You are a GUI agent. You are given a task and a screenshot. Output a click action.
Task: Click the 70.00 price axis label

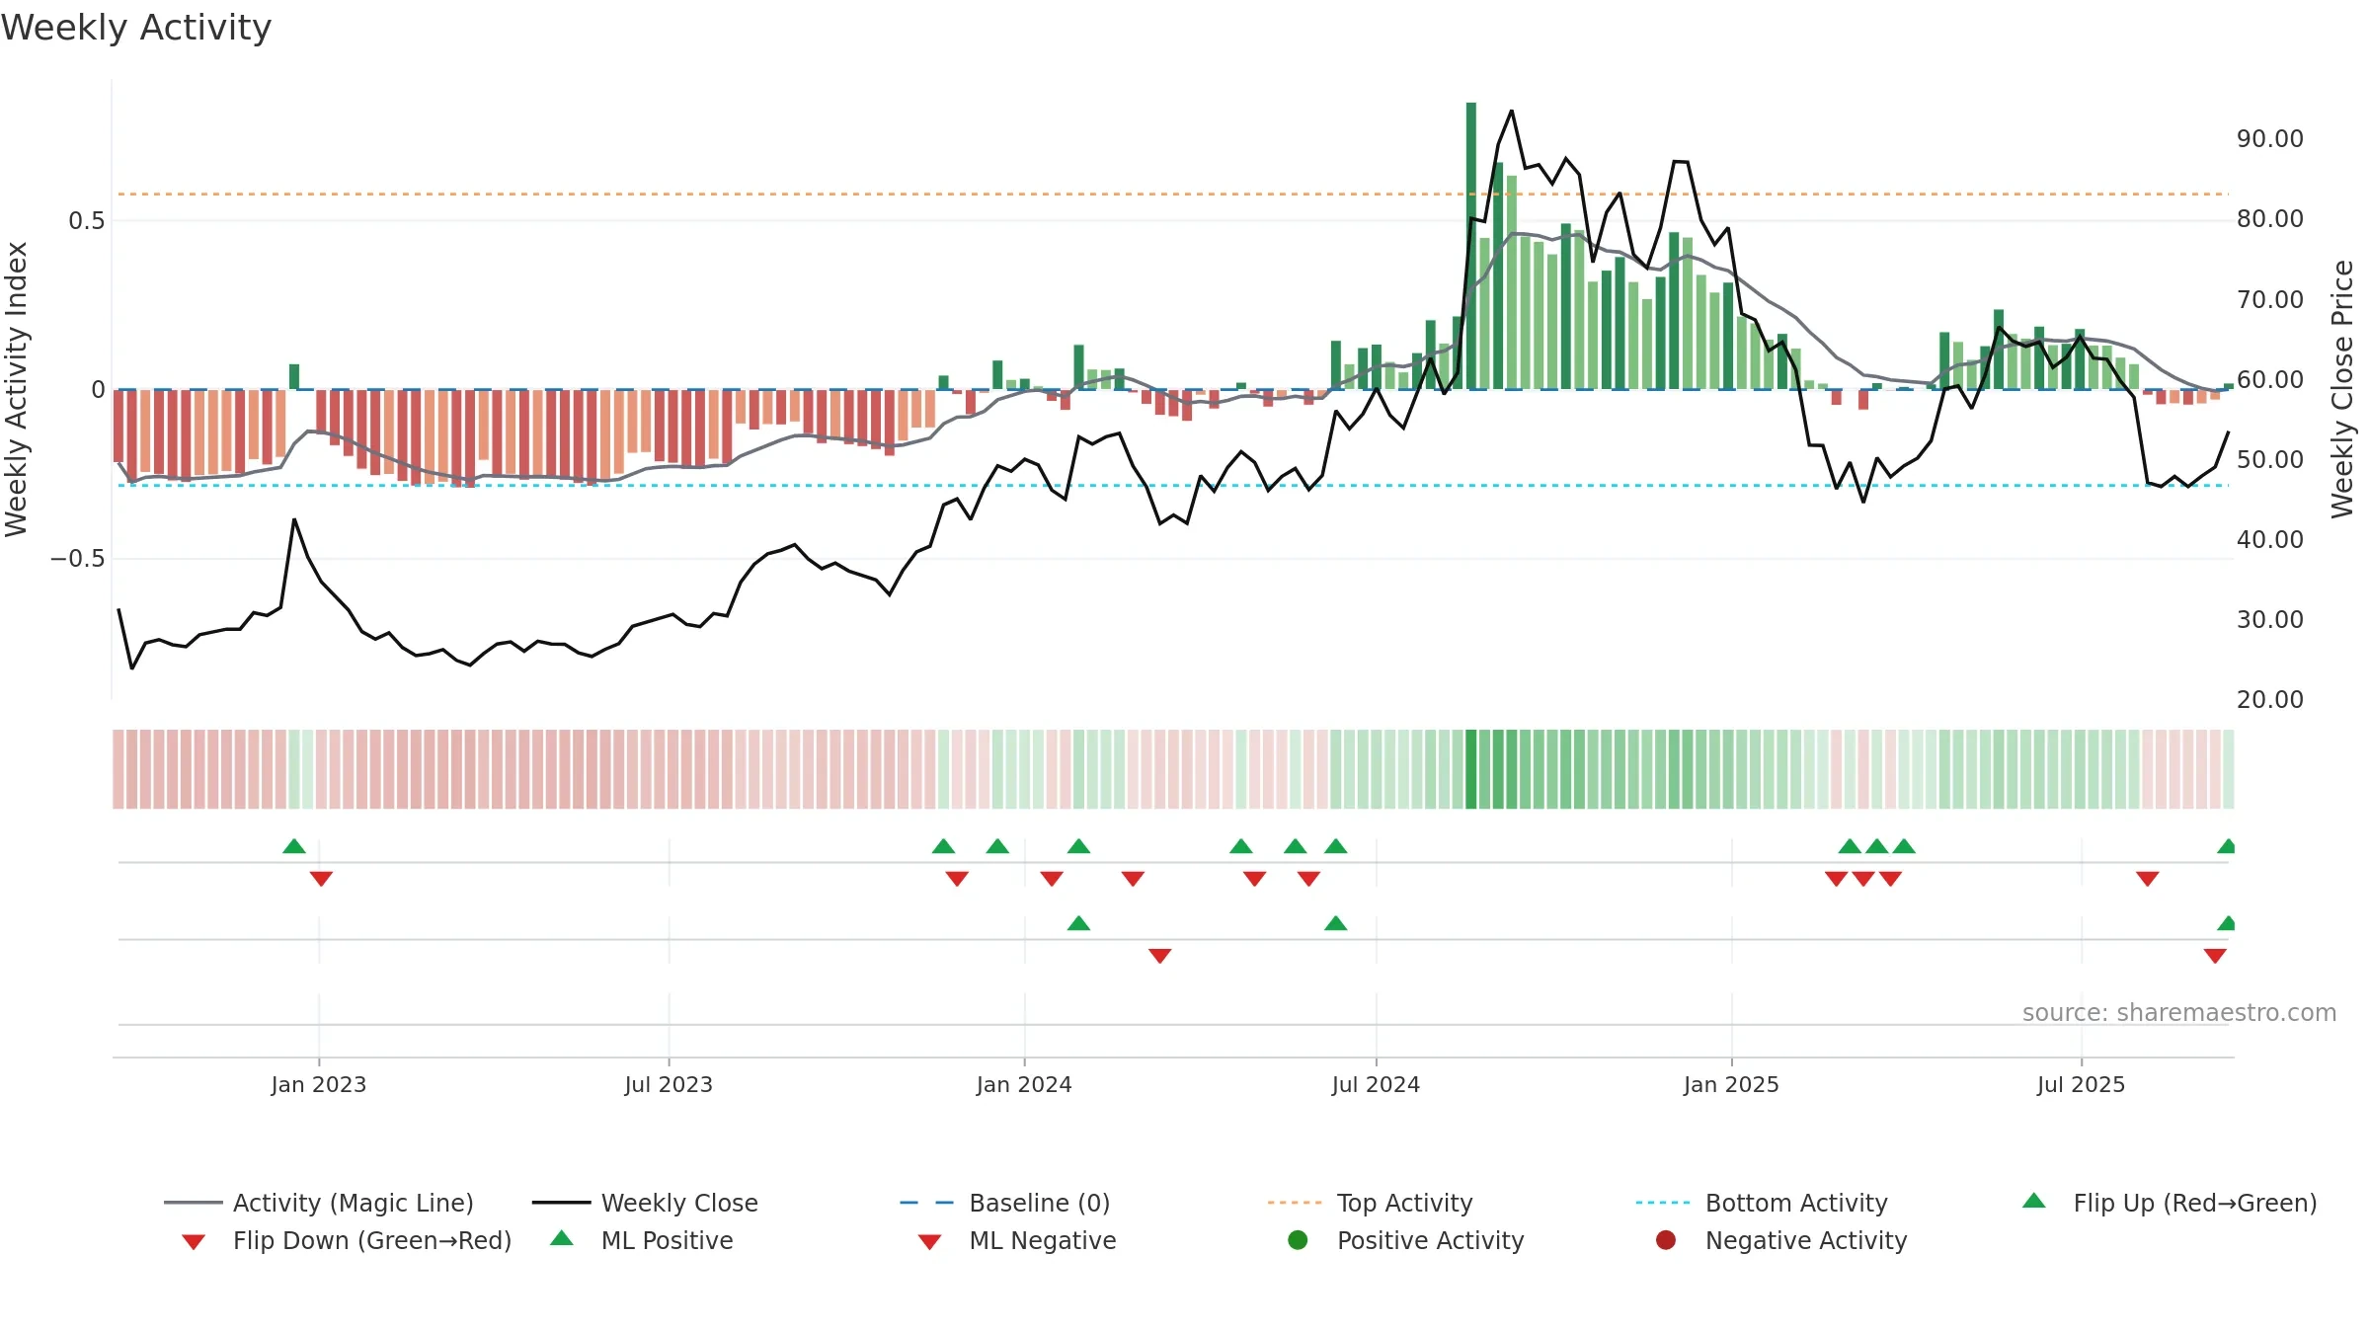(x=2270, y=300)
